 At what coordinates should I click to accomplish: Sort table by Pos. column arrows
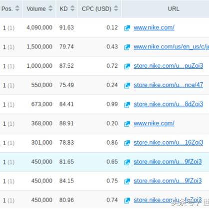point(17,8)
